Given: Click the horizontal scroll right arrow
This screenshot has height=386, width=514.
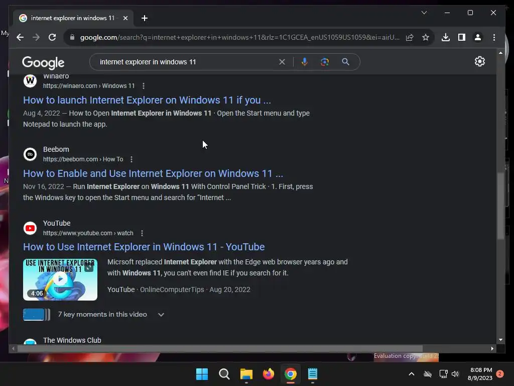Looking at the screenshot, I should pos(492,349).
